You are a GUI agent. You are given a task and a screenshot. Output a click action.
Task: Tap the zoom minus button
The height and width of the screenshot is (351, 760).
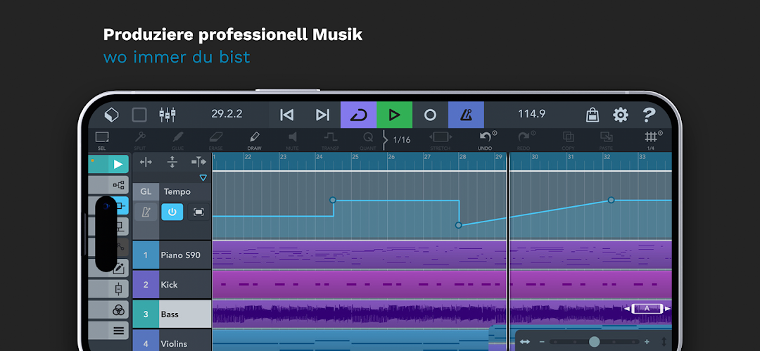(542, 342)
